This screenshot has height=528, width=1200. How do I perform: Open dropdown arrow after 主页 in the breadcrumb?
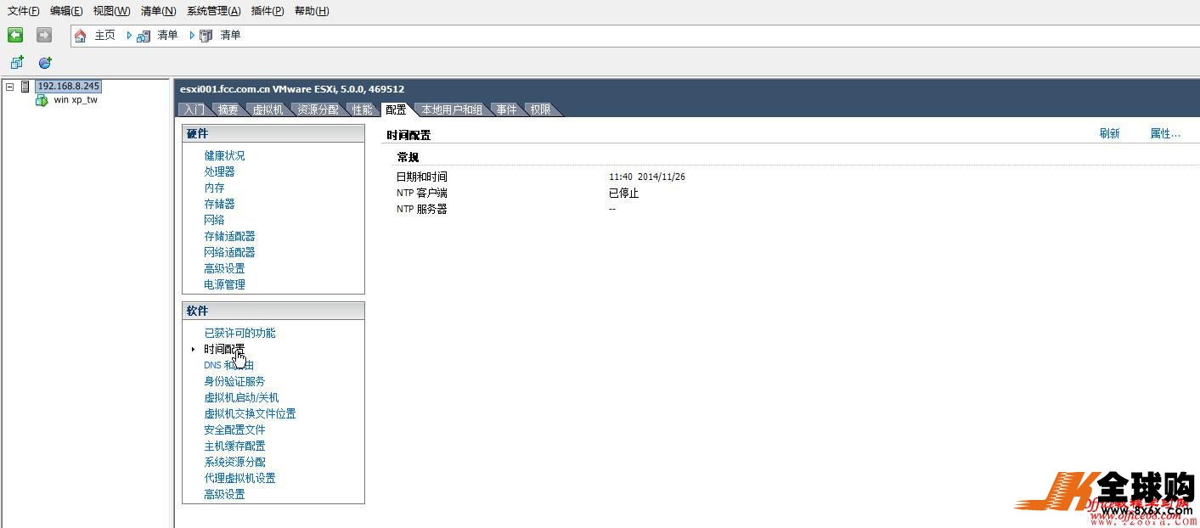point(129,36)
